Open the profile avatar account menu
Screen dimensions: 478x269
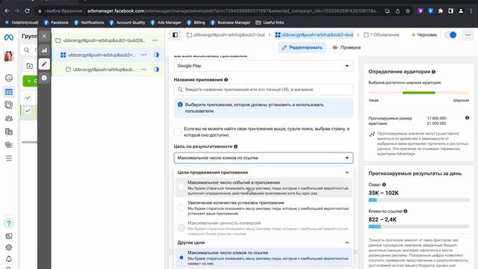(8, 56)
